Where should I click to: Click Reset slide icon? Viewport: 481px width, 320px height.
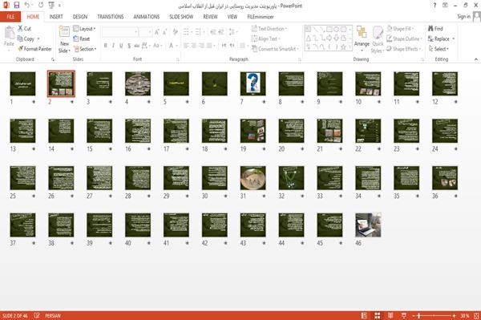click(76, 38)
